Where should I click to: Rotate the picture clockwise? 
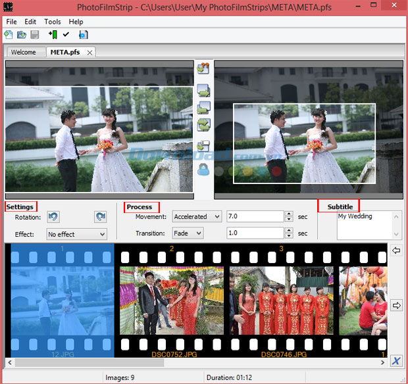coord(100,216)
